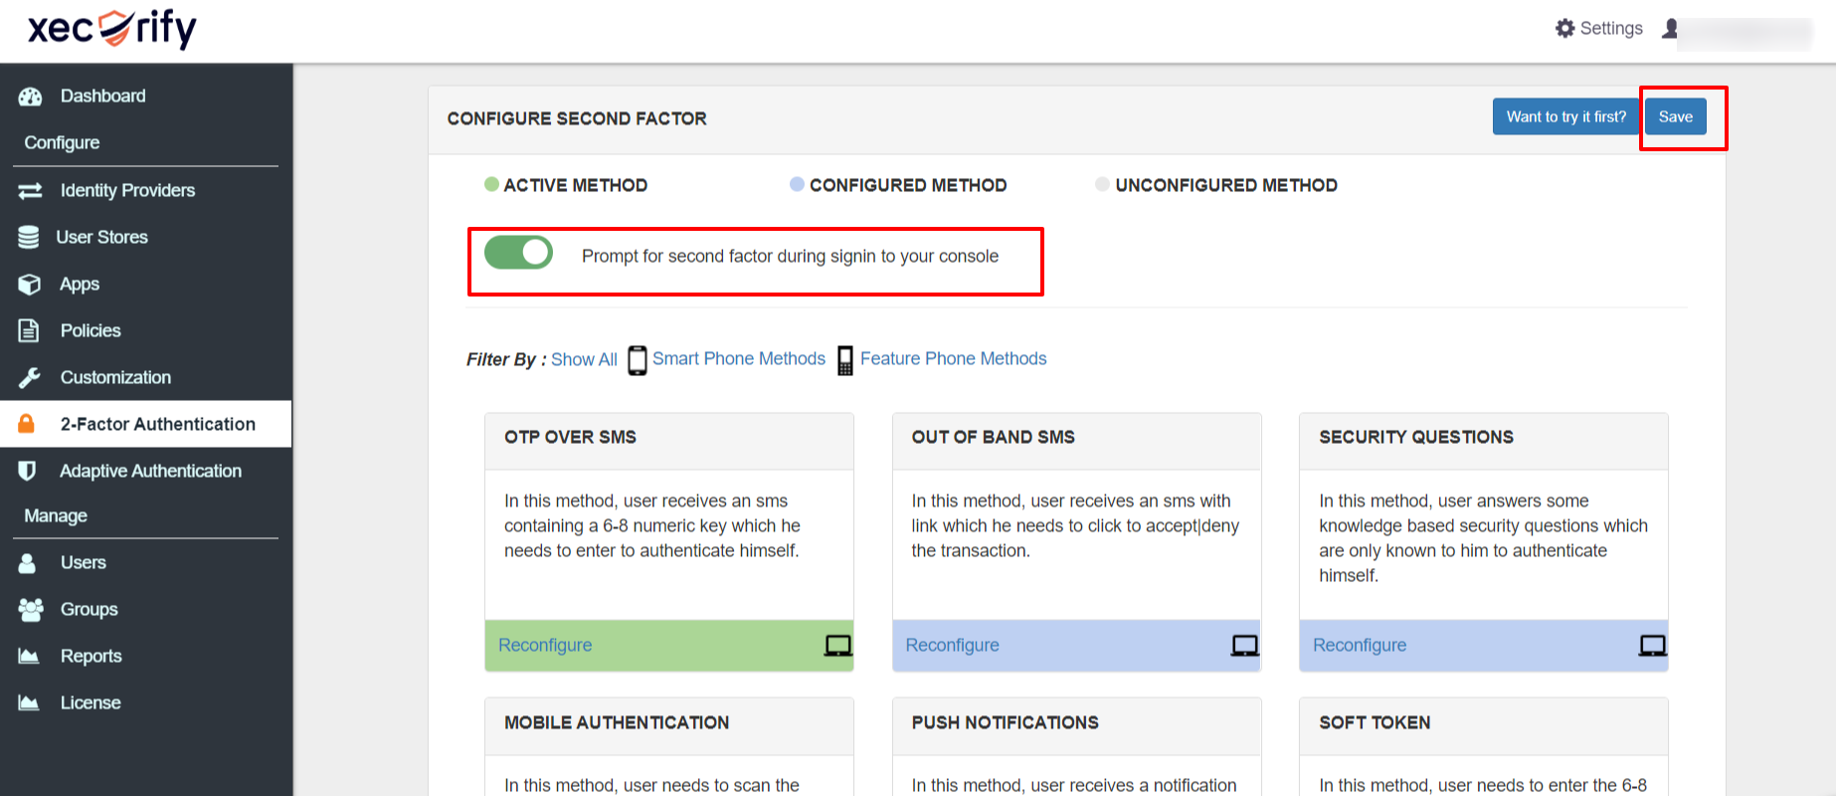1836x796 pixels.
Task: Click the Identity Providers arrows icon
Action: (x=30, y=190)
